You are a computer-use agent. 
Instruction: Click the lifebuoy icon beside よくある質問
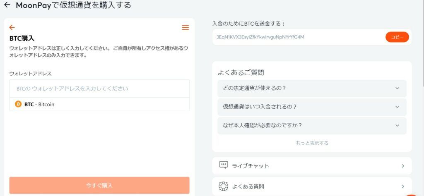[x=223, y=186]
